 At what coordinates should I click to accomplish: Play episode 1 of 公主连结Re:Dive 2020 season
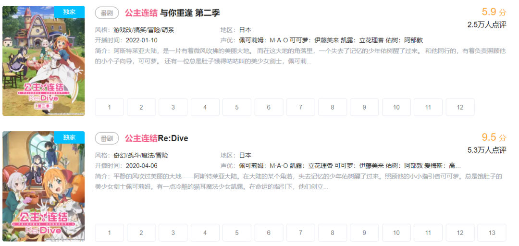[x=109, y=233]
